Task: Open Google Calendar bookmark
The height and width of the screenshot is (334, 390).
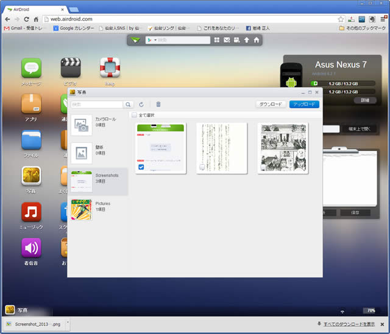Action: [x=74, y=28]
